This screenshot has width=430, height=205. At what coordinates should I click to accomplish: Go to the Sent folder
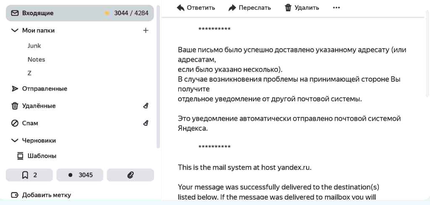(x=45, y=89)
